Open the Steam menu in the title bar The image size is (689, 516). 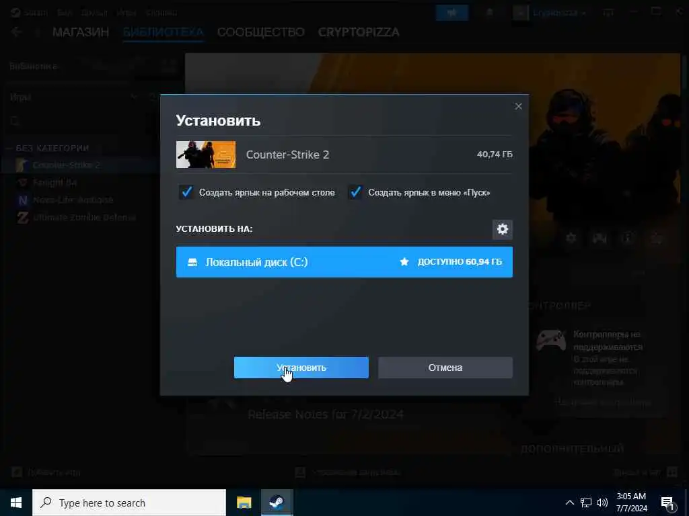click(35, 13)
